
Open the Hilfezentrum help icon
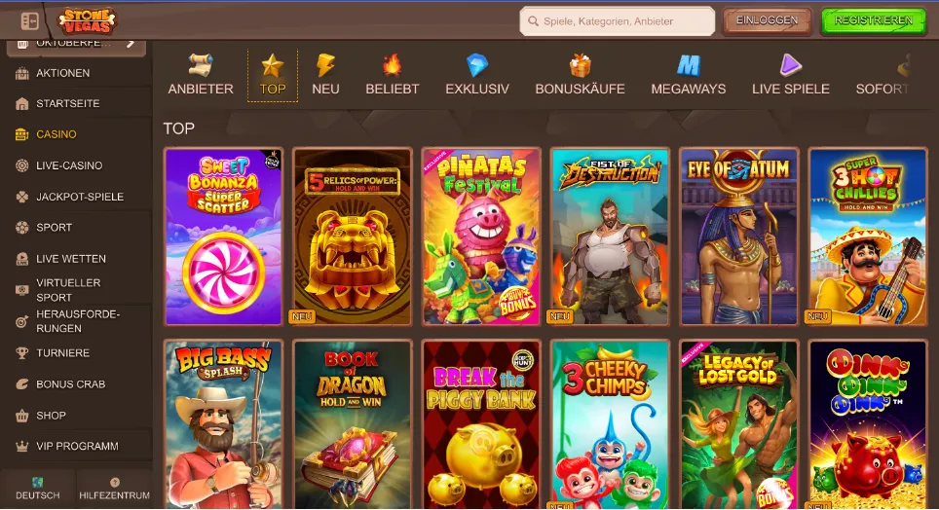pos(114,489)
